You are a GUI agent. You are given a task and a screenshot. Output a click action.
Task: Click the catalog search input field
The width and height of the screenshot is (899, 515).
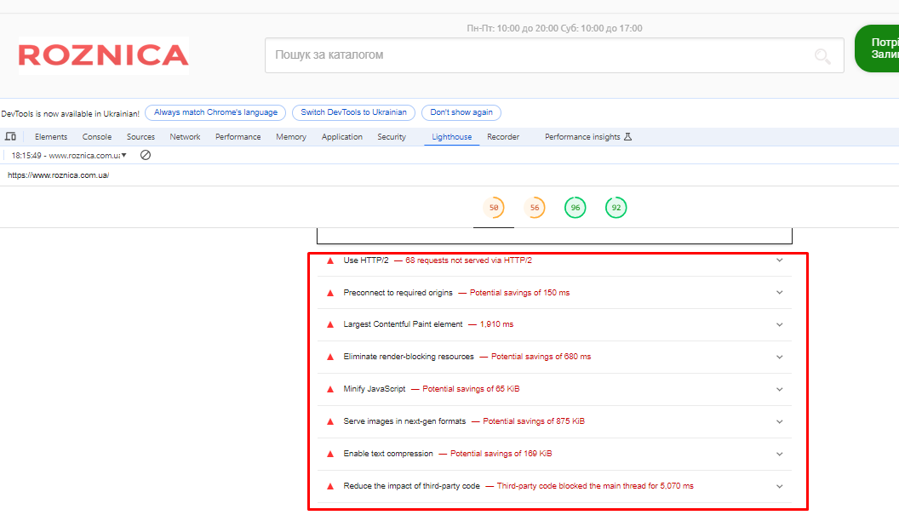click(536, 55)
